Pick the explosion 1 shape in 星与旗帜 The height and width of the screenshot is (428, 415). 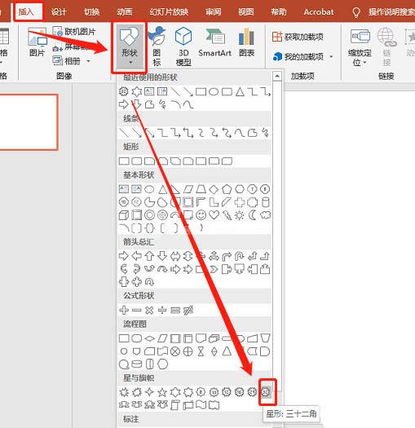point(124,392)
